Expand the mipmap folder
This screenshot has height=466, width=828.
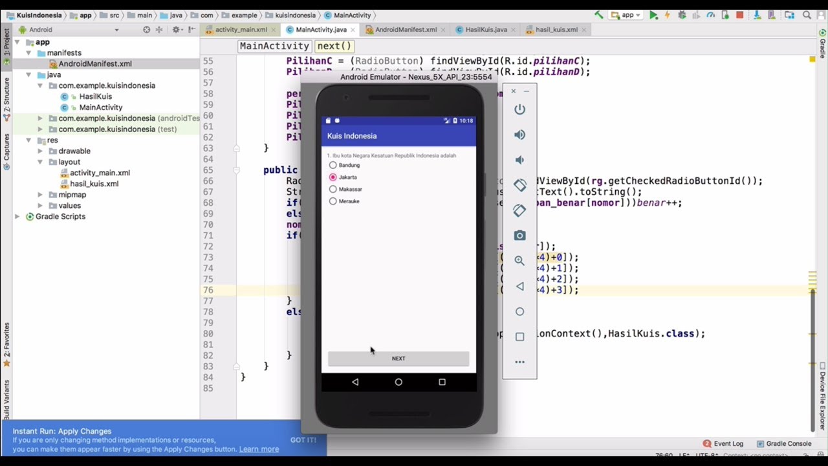[x=40, y=195]
